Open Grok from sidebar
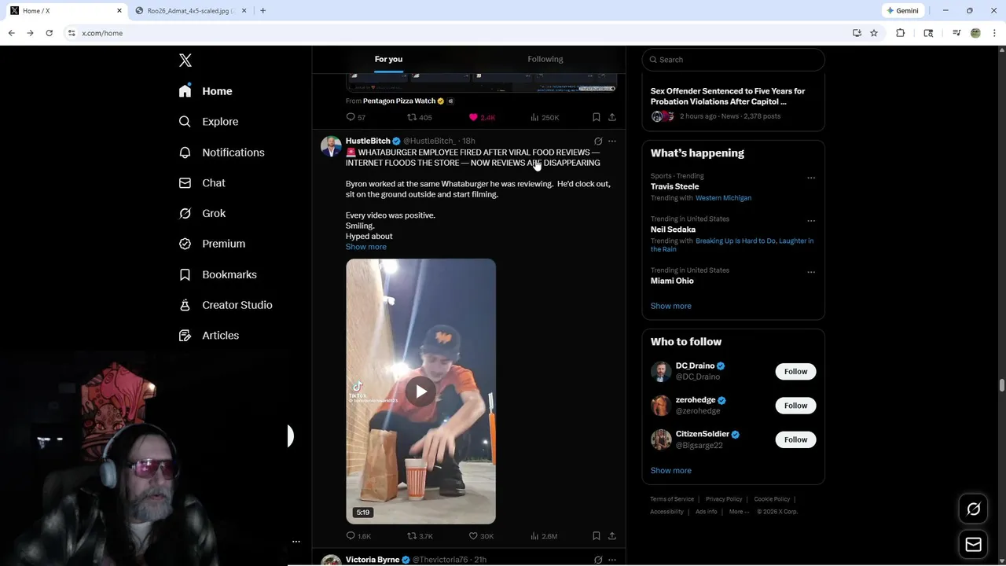Screen dimensions: 1006x566 [202, 214]
